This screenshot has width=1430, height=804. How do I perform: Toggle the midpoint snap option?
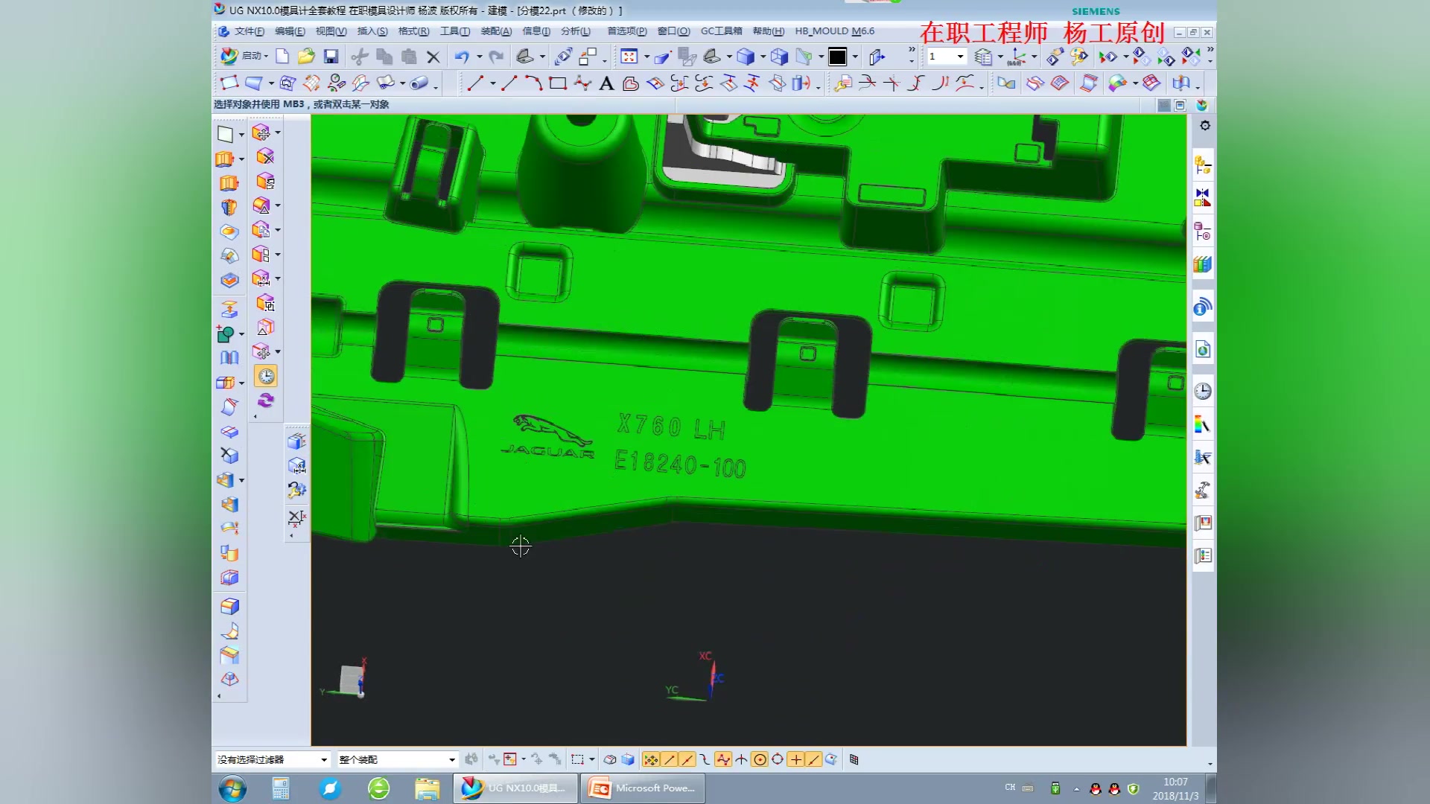[687, 759]
